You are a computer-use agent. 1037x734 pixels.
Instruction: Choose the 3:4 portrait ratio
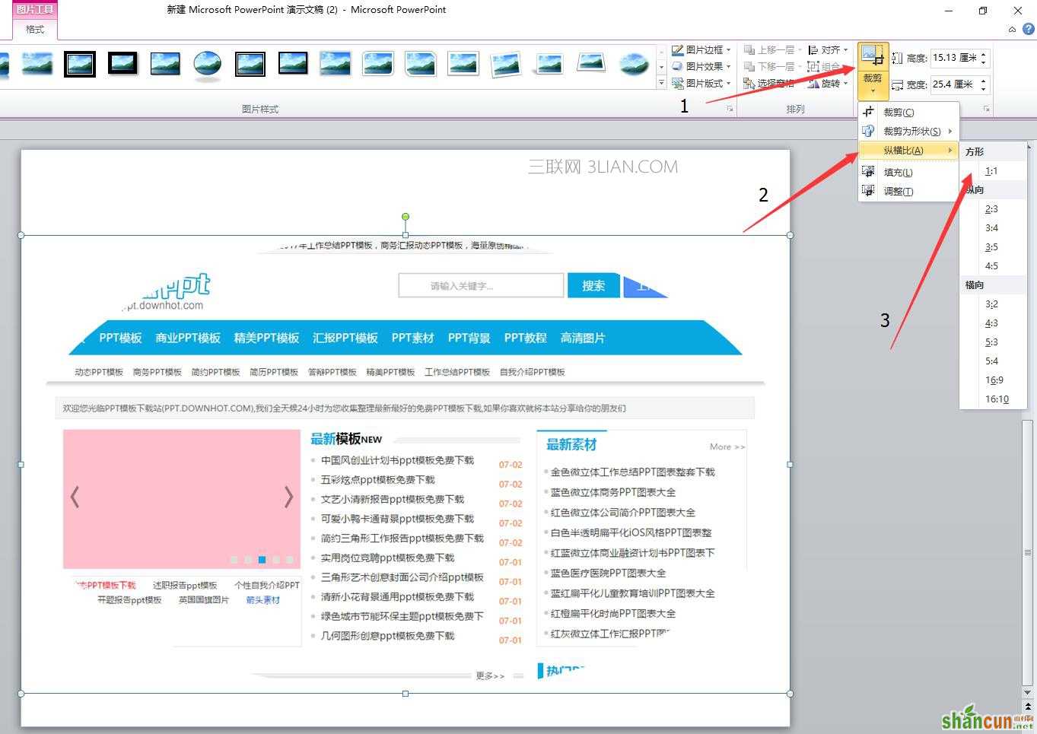[x=992, y=227]
